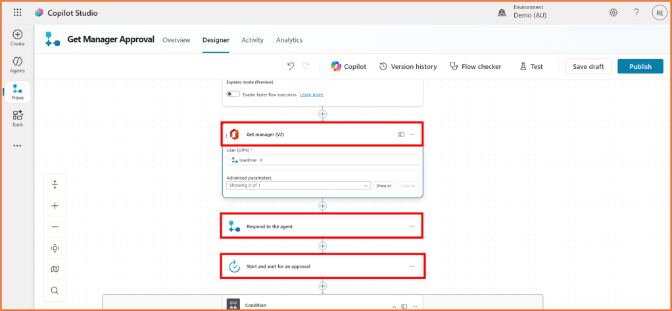Switch to the Analytics tab
Image resolution: width=672 pixels, height=311 pixels.
click(x=289, y=40)
